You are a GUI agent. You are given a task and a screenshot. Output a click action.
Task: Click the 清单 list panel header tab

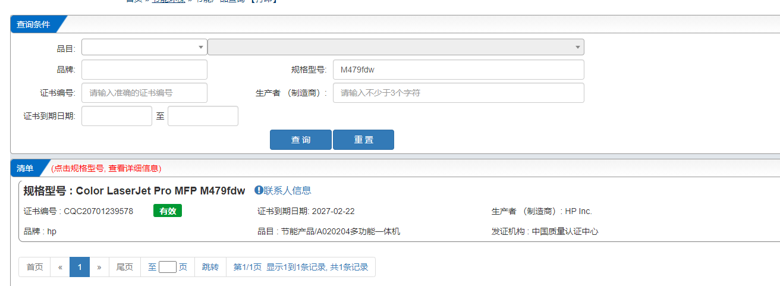[x=26, y=168]
